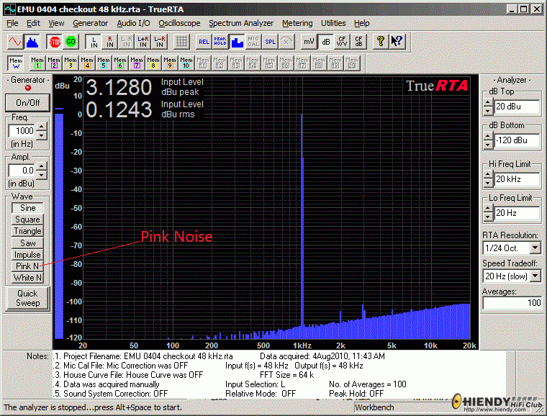Viewport: 547px width, 416px height.
Task: Open the Speed Tradeoff dropdown
Action: tap(535, 276)
